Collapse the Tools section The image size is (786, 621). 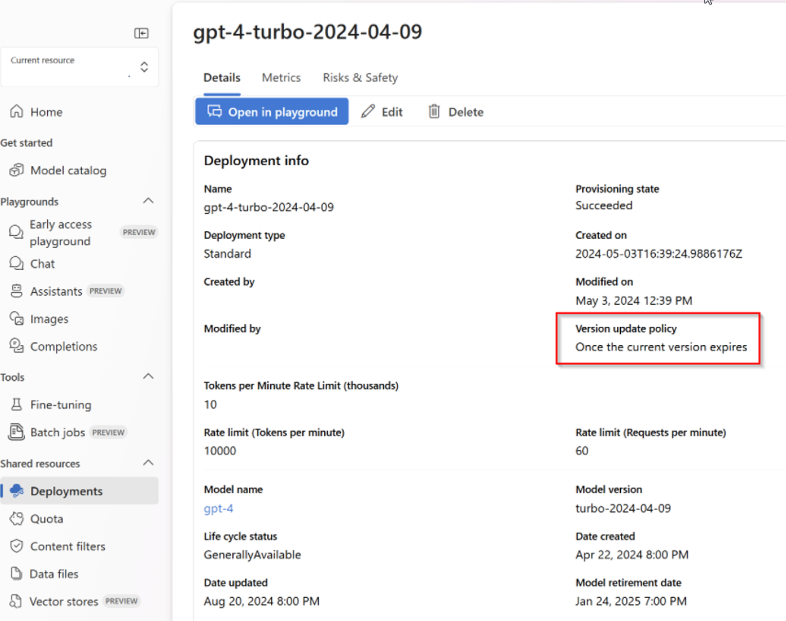tap(148, 376)
